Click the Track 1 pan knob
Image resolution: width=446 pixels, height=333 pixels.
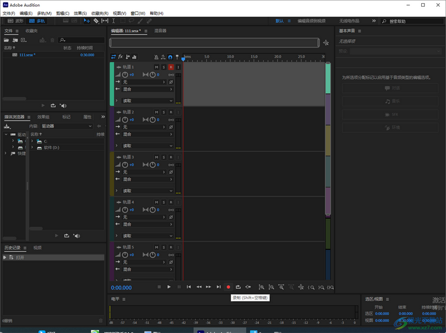[152, 74]
